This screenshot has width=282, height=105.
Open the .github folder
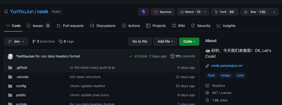[22, 68]
